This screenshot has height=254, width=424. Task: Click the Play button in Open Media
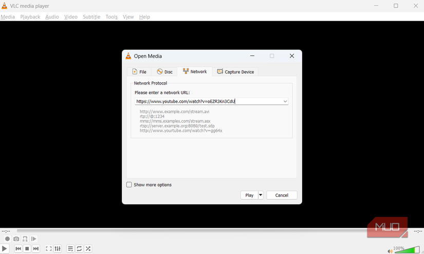tap(249, 195)
